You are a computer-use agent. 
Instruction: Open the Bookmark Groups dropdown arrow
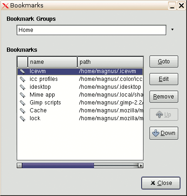(173, 30)
